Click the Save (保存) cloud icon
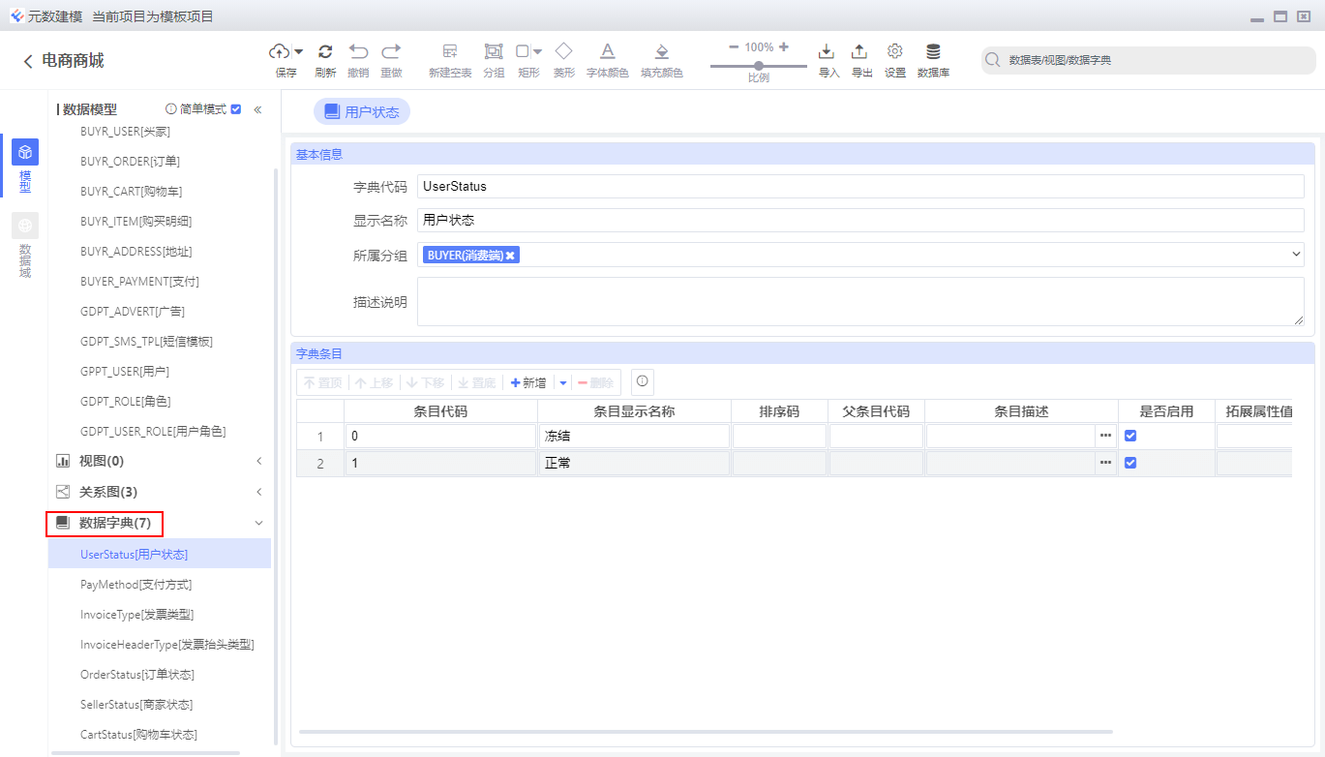This screenshot has width=1325, height=757. pyautogui.click(x=280, y=51)
